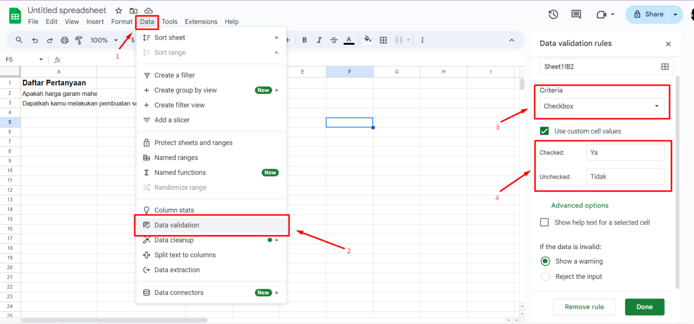694x324 pixels.
Task: Select the Reject the input radio button
Action: click(x=545, y=276)
